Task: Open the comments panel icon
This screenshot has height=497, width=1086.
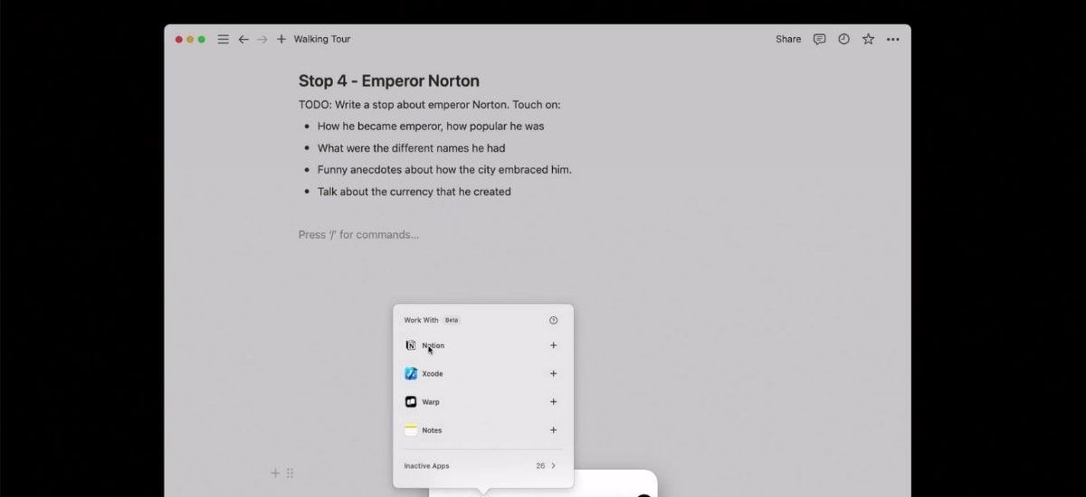Action: (x=819, y=39)
